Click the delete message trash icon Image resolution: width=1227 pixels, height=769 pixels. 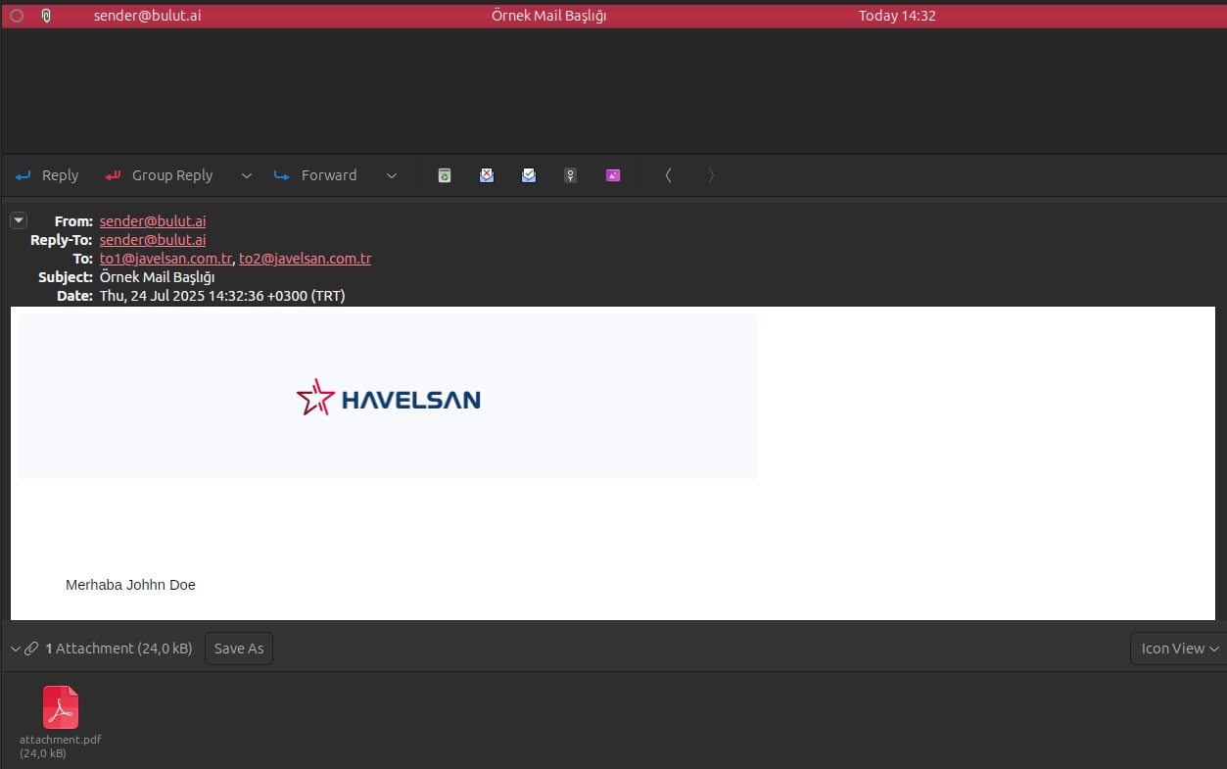click(x=445, y=175)
